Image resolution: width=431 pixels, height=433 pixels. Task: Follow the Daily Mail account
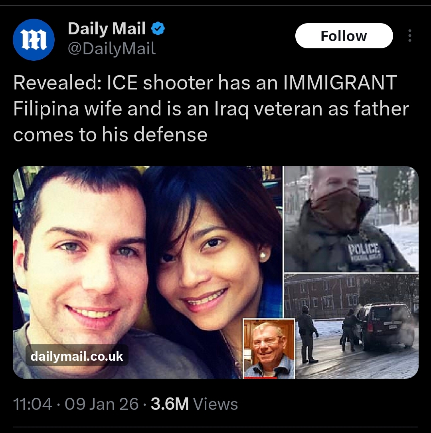coord(344,36)
